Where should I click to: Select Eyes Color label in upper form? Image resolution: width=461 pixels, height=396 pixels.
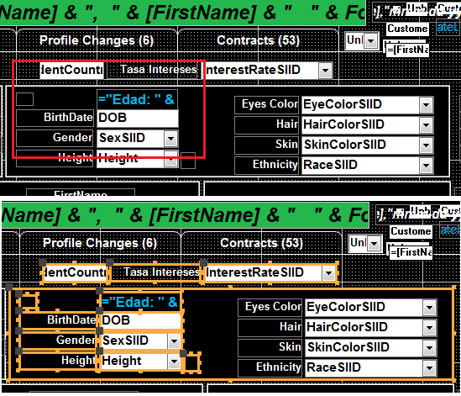click(267, 104)
